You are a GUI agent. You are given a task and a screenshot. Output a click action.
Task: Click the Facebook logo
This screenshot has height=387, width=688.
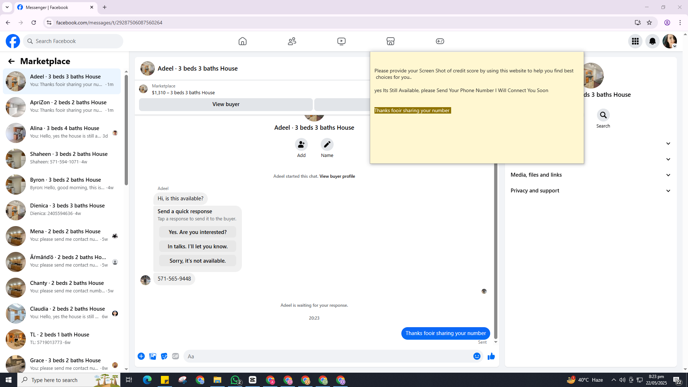[x=13, y=41]
